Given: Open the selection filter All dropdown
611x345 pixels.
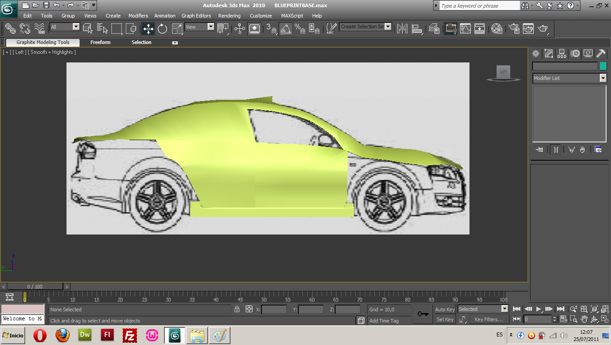Looking at the screenshot, I should pyautogui.click(x=75, y=27).
